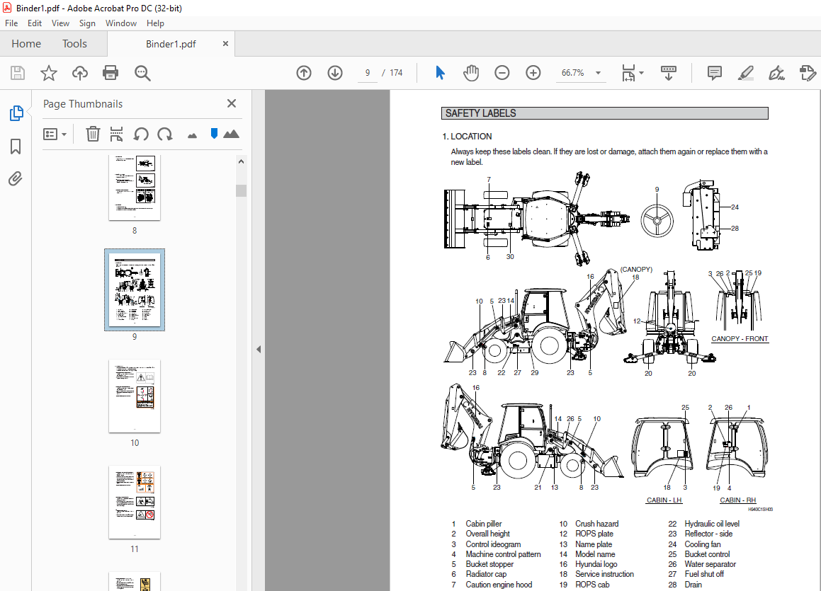
Task: Rotate the page clockwise
Action: point(165,134)
